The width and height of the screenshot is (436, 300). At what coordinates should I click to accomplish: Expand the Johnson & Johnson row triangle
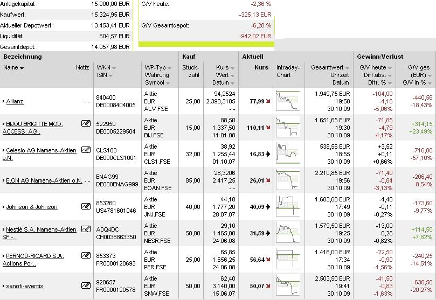4,207
